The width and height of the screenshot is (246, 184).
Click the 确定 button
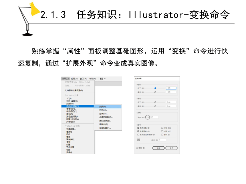[158, 148]
